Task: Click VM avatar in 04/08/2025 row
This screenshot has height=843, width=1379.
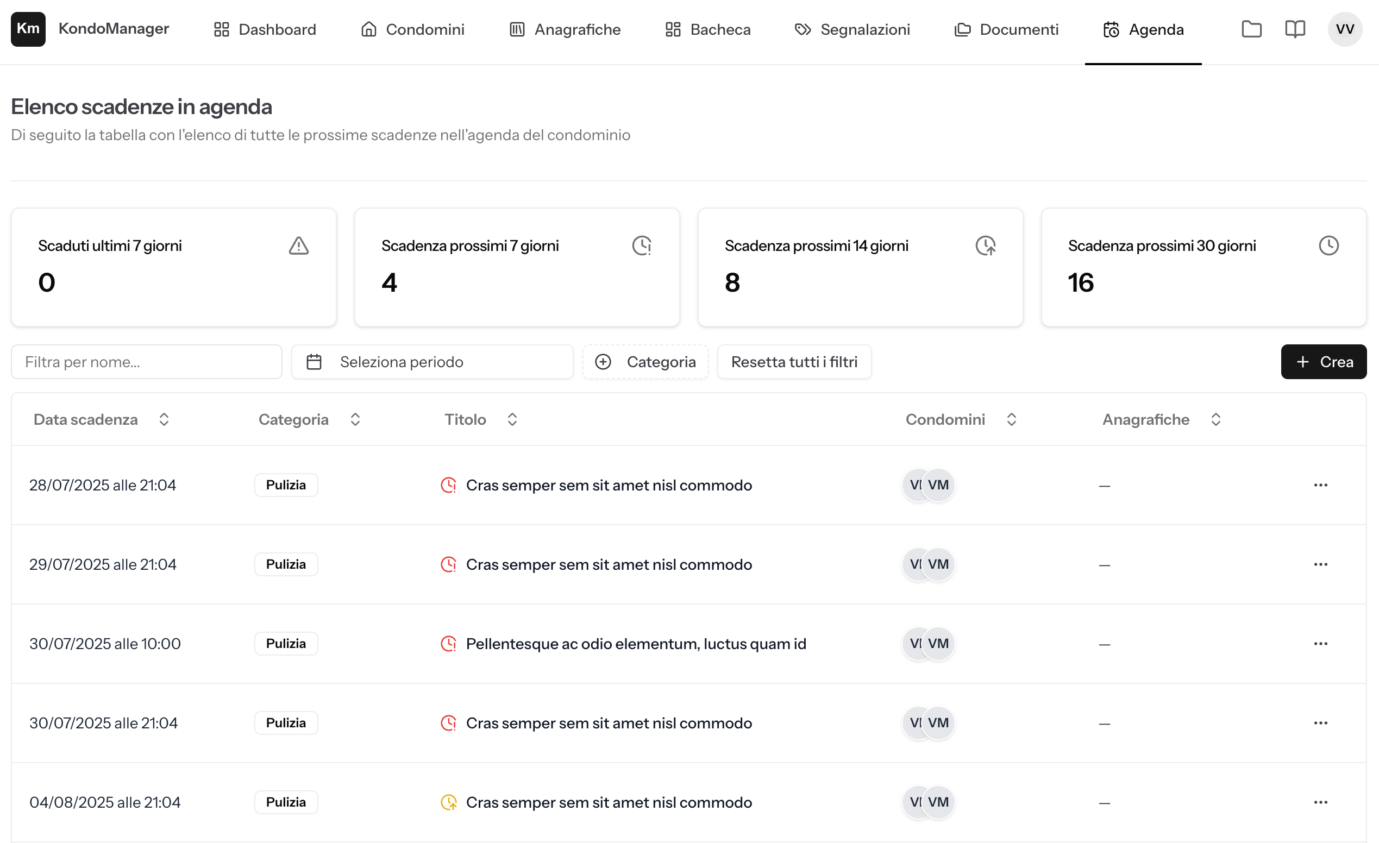Action: click(x=938, y=803)
